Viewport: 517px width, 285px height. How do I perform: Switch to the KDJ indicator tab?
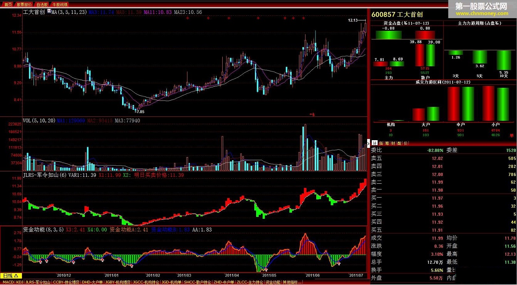pos(19,282)
